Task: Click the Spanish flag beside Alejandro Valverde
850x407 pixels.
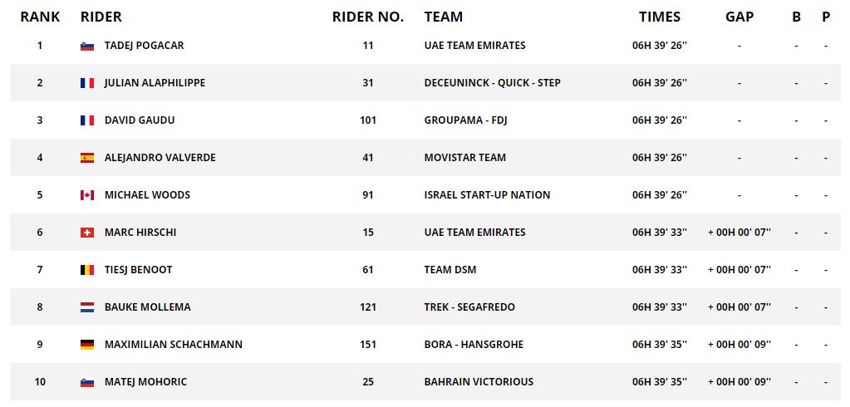Action: (87, 158)
